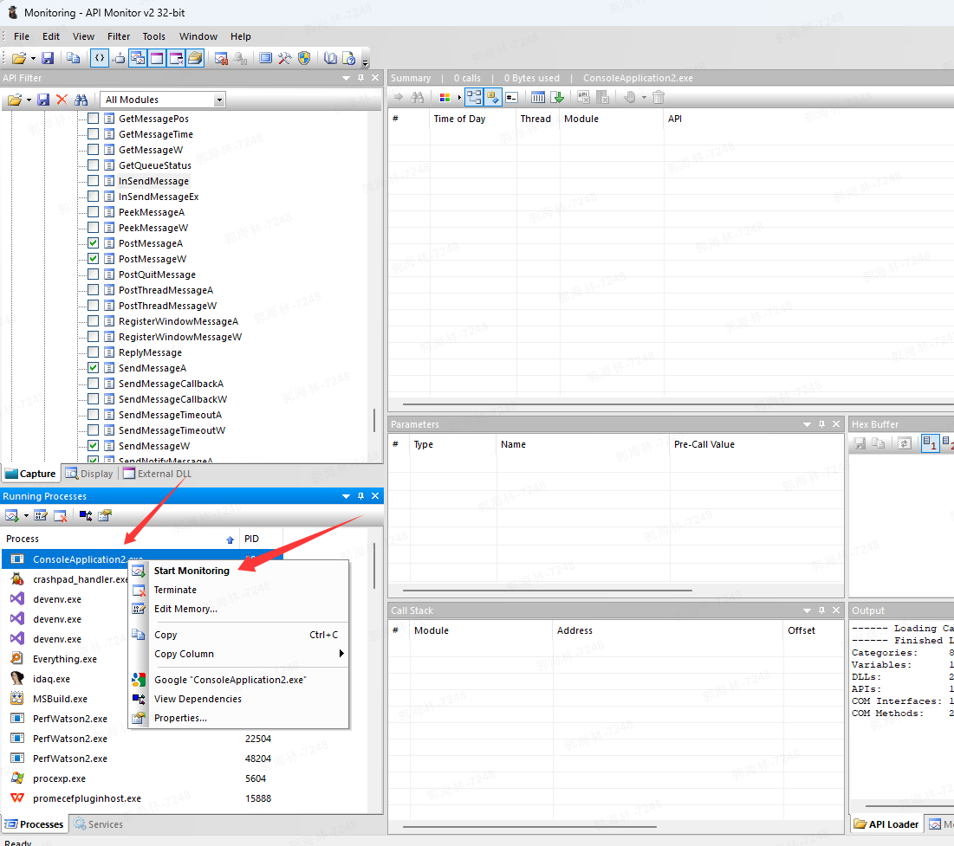
Task: Check the PeekMessageA checkbox
Action: (x=93, y=211)
